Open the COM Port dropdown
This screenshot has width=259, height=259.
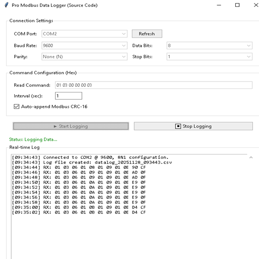coord(85,34)
